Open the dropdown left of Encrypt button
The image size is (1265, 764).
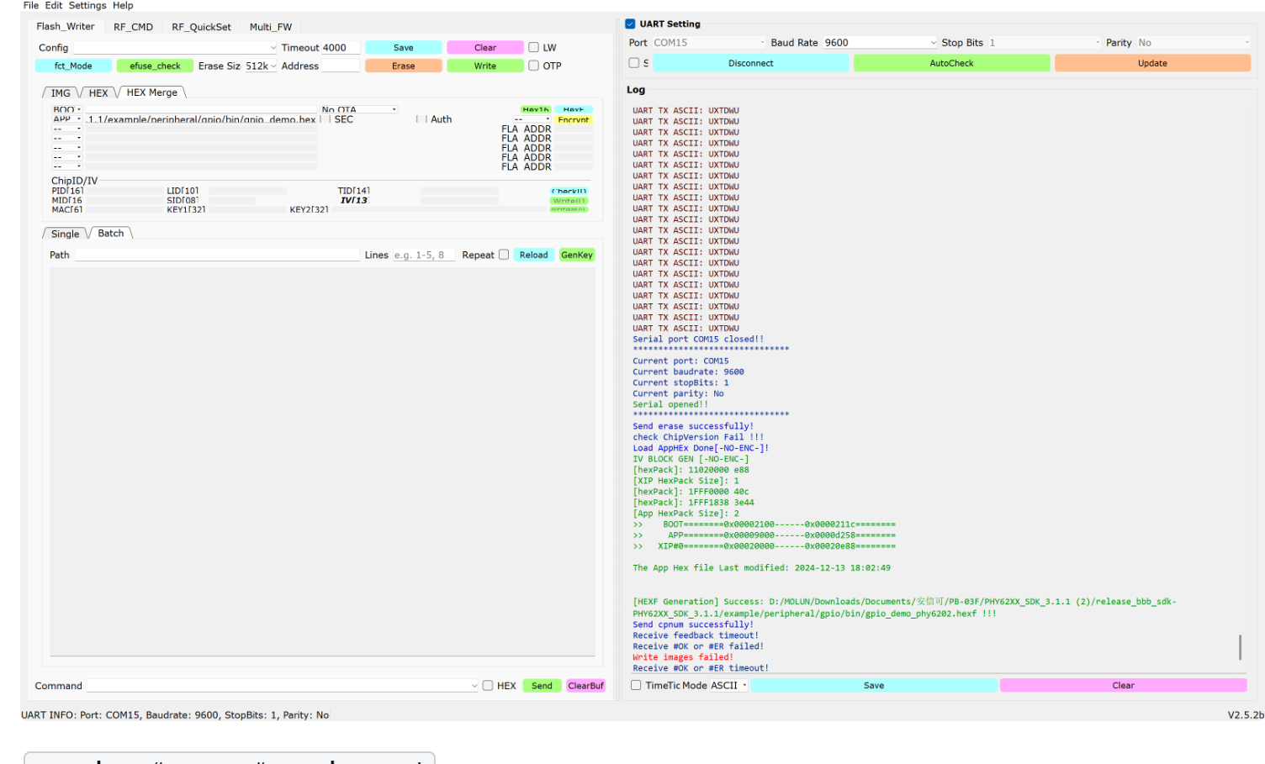532,119
